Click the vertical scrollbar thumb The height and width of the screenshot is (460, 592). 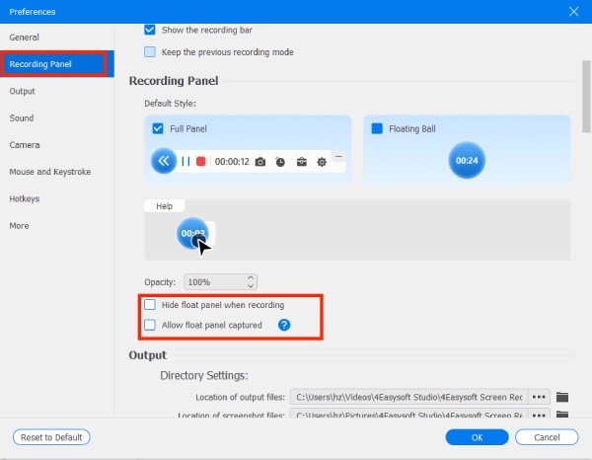coord(586,97)
